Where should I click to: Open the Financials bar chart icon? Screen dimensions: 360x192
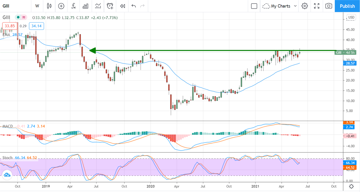click(85, 6)
